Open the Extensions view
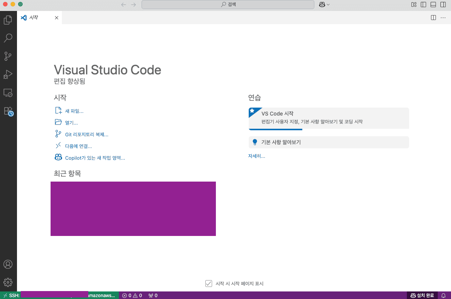The height and width of the screenshot is (299, 451). (8, 111)
